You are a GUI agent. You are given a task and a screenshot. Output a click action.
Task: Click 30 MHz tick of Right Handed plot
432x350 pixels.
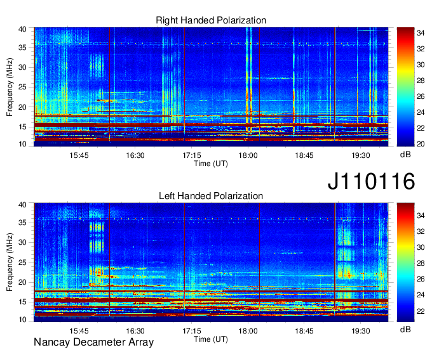tap(22, 67)
